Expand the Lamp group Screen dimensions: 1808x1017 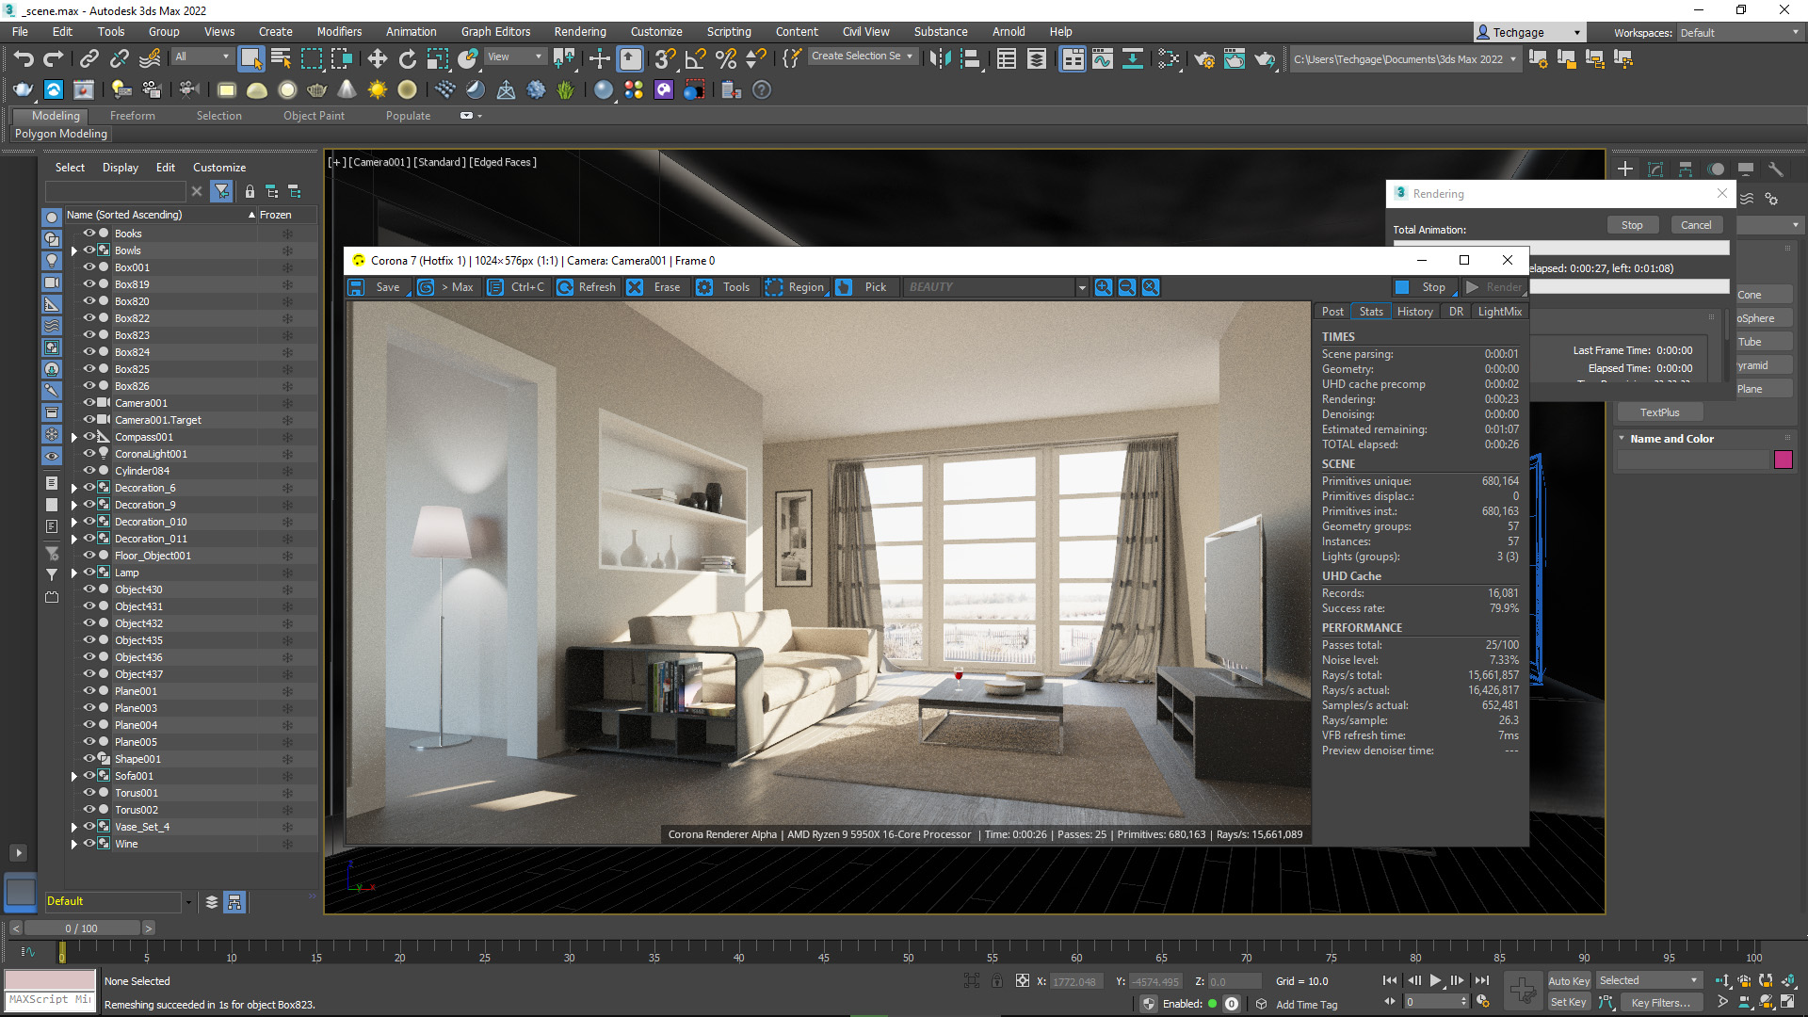coord(73,573)
